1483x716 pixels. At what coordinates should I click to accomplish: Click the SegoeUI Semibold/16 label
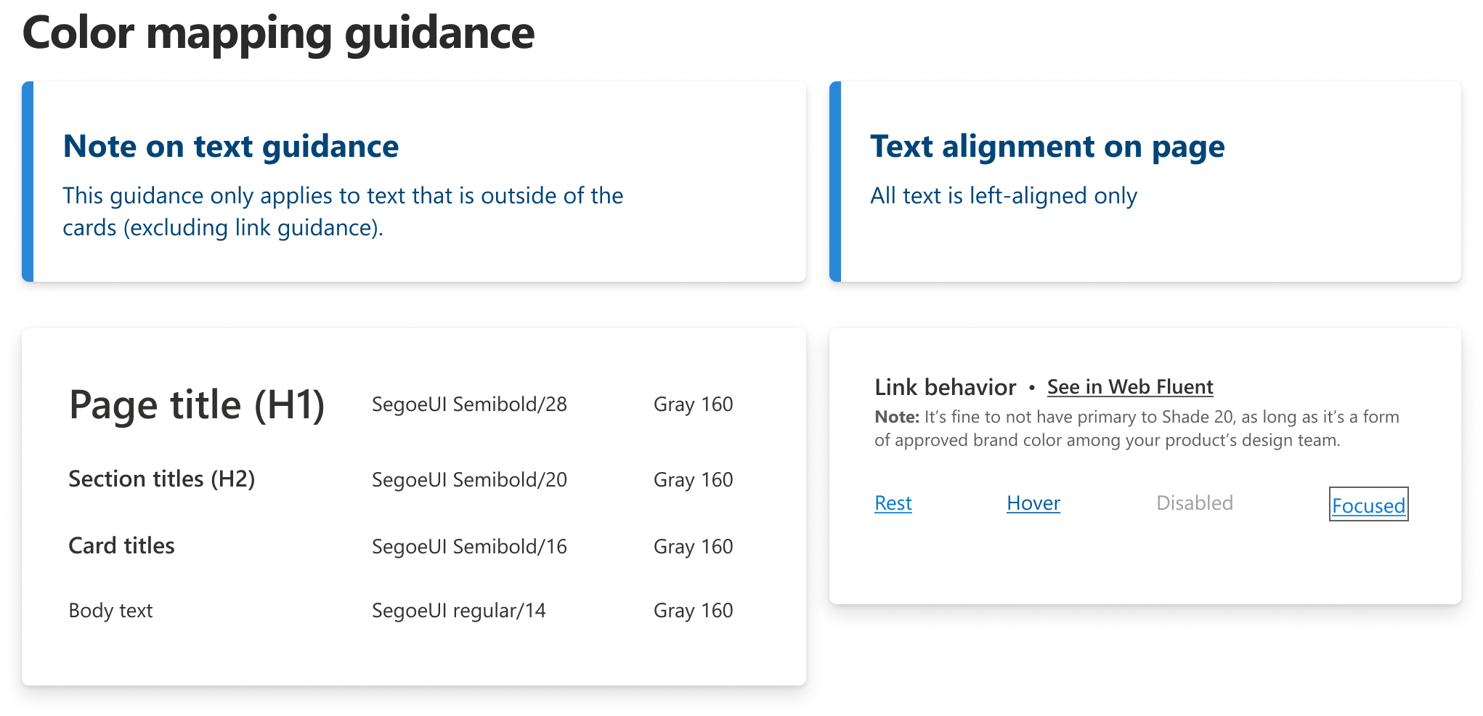tap(469, 547)
